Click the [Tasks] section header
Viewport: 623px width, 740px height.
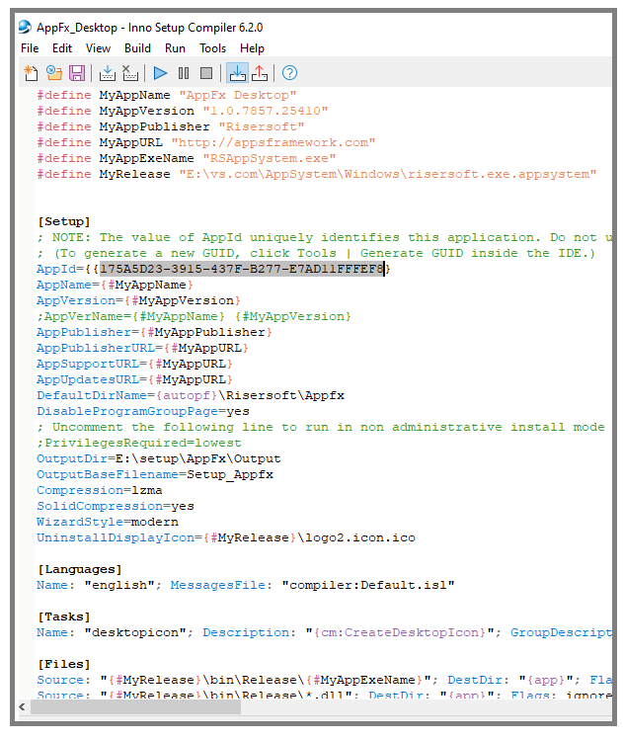coord(63,617)
